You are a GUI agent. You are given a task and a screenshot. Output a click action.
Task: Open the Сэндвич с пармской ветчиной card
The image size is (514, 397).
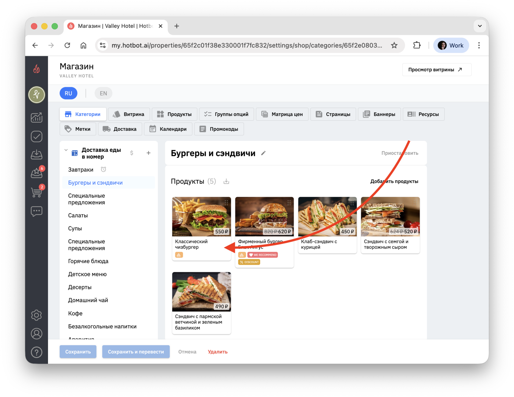pyautogui.click(x=202, y=303)
